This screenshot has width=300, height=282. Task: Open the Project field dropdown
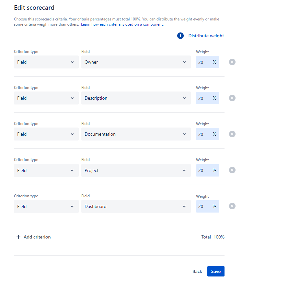[x=136, y=170]
